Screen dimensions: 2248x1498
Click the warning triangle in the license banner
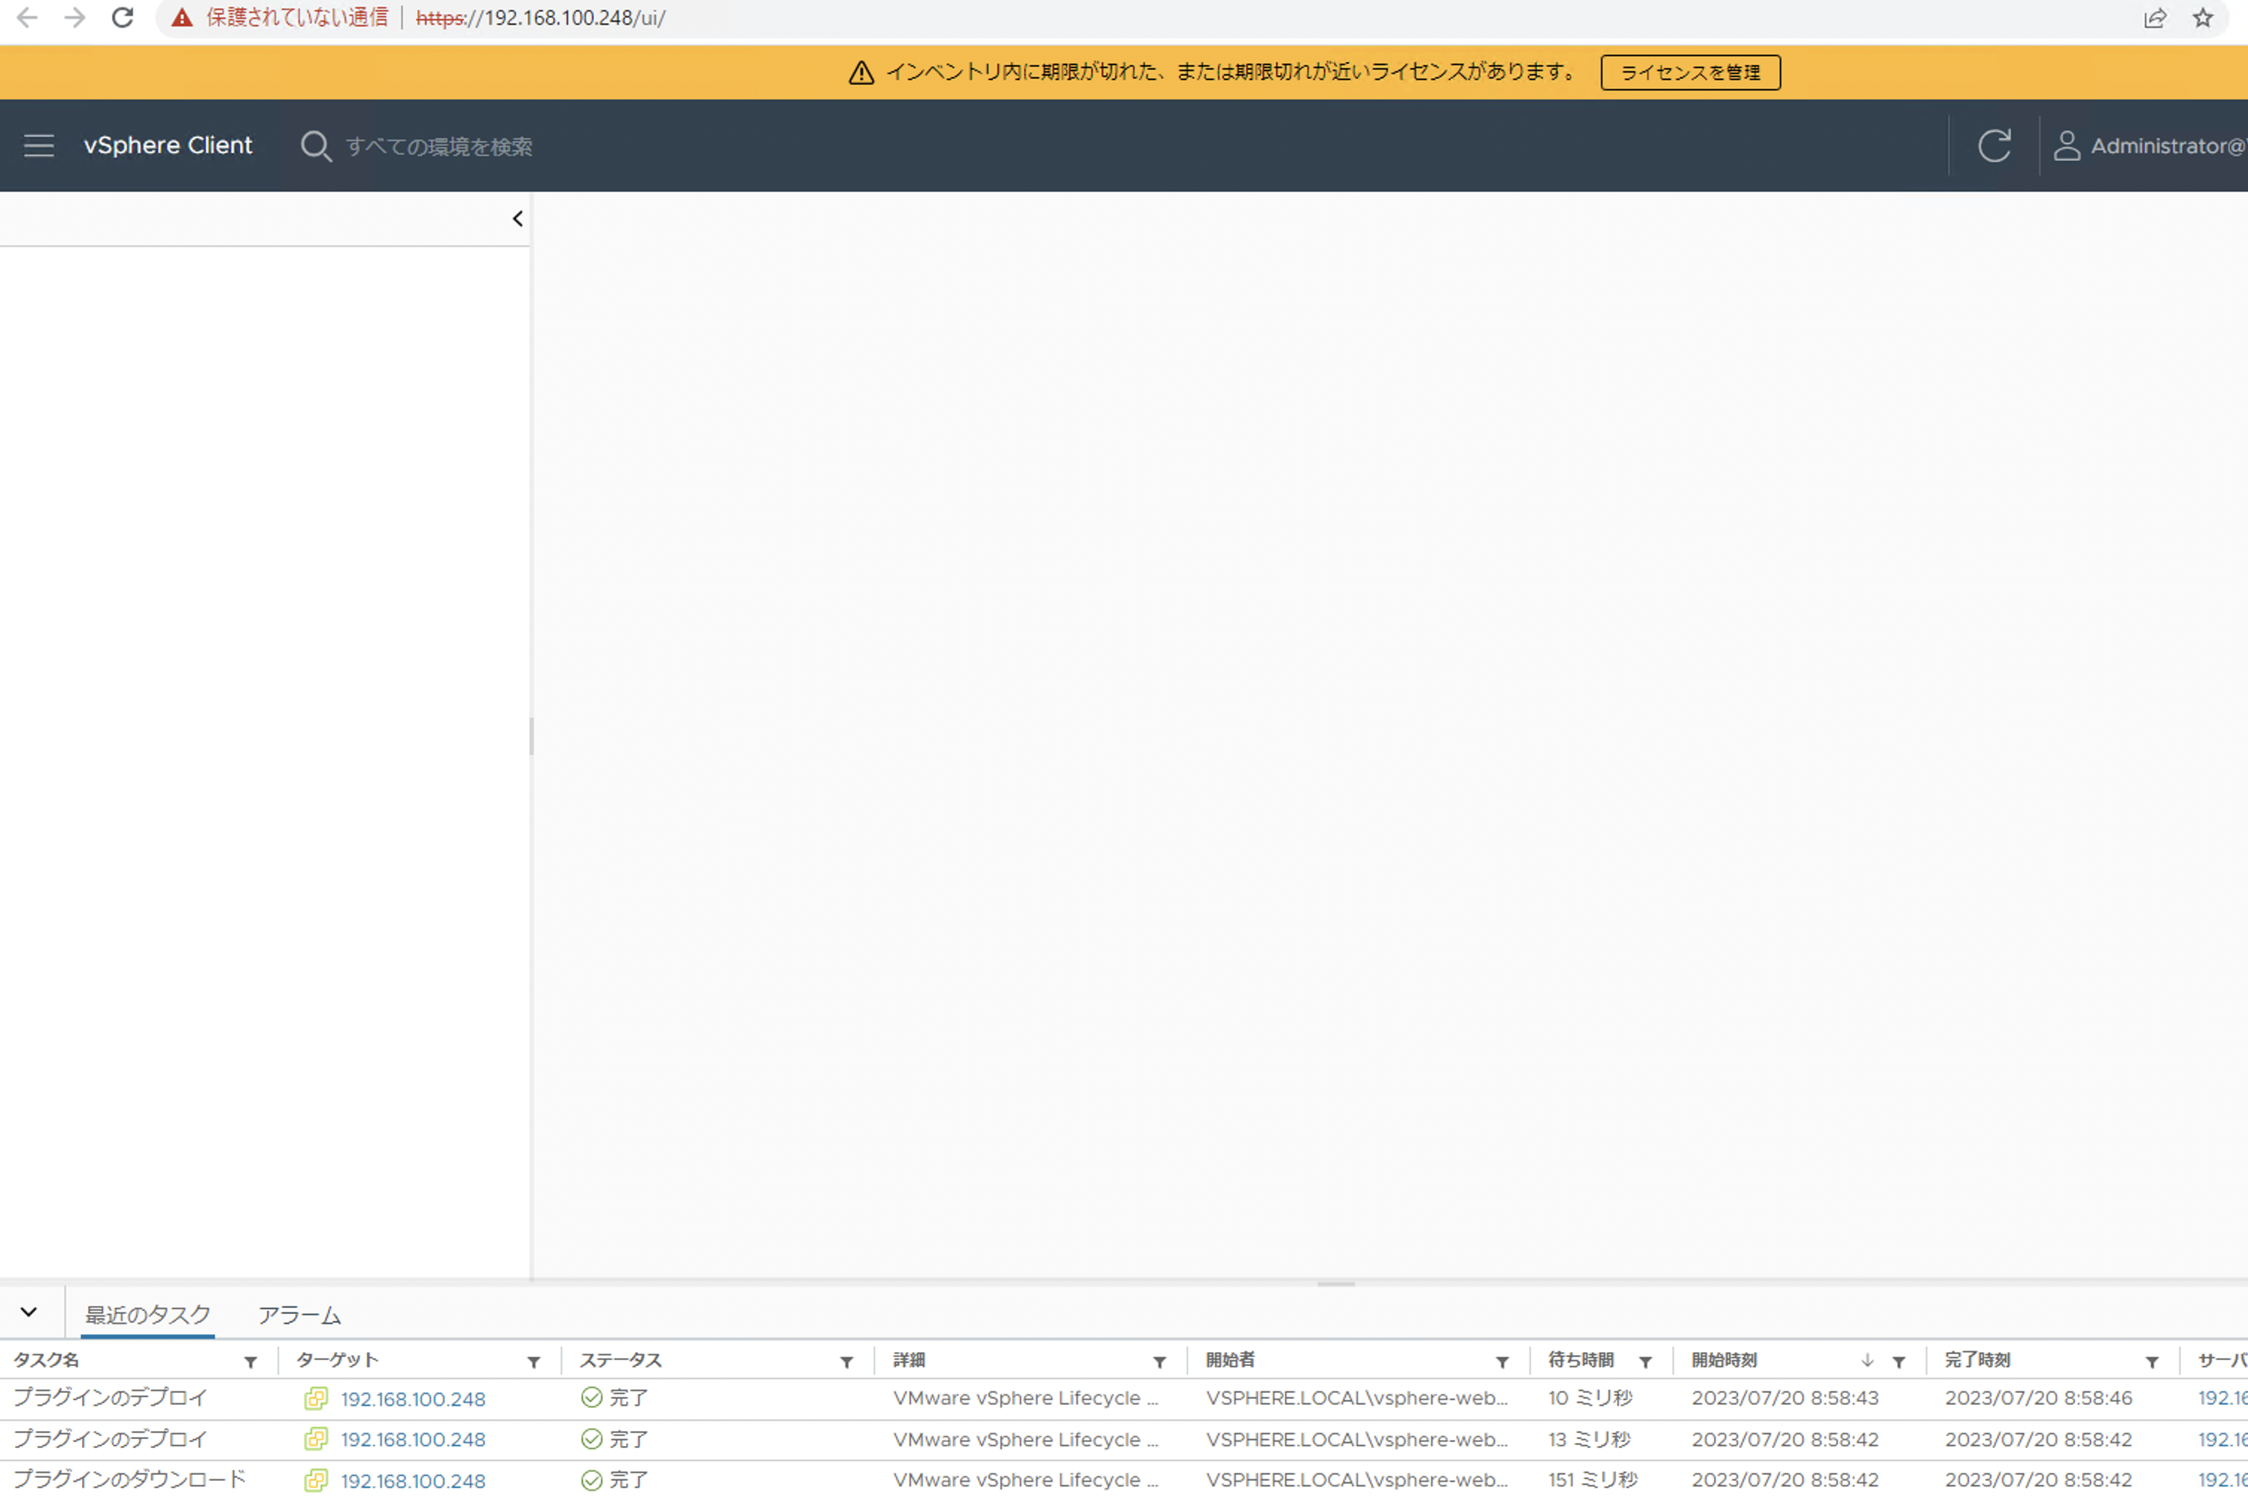click(861, 72)
